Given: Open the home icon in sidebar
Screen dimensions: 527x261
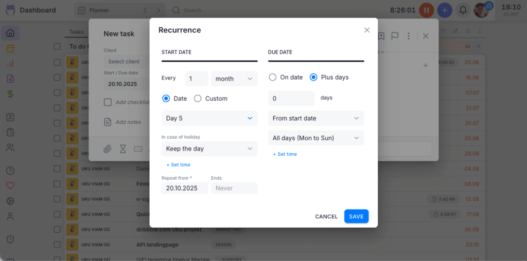Looking at the screenshot, I should [x=10, y=33].
